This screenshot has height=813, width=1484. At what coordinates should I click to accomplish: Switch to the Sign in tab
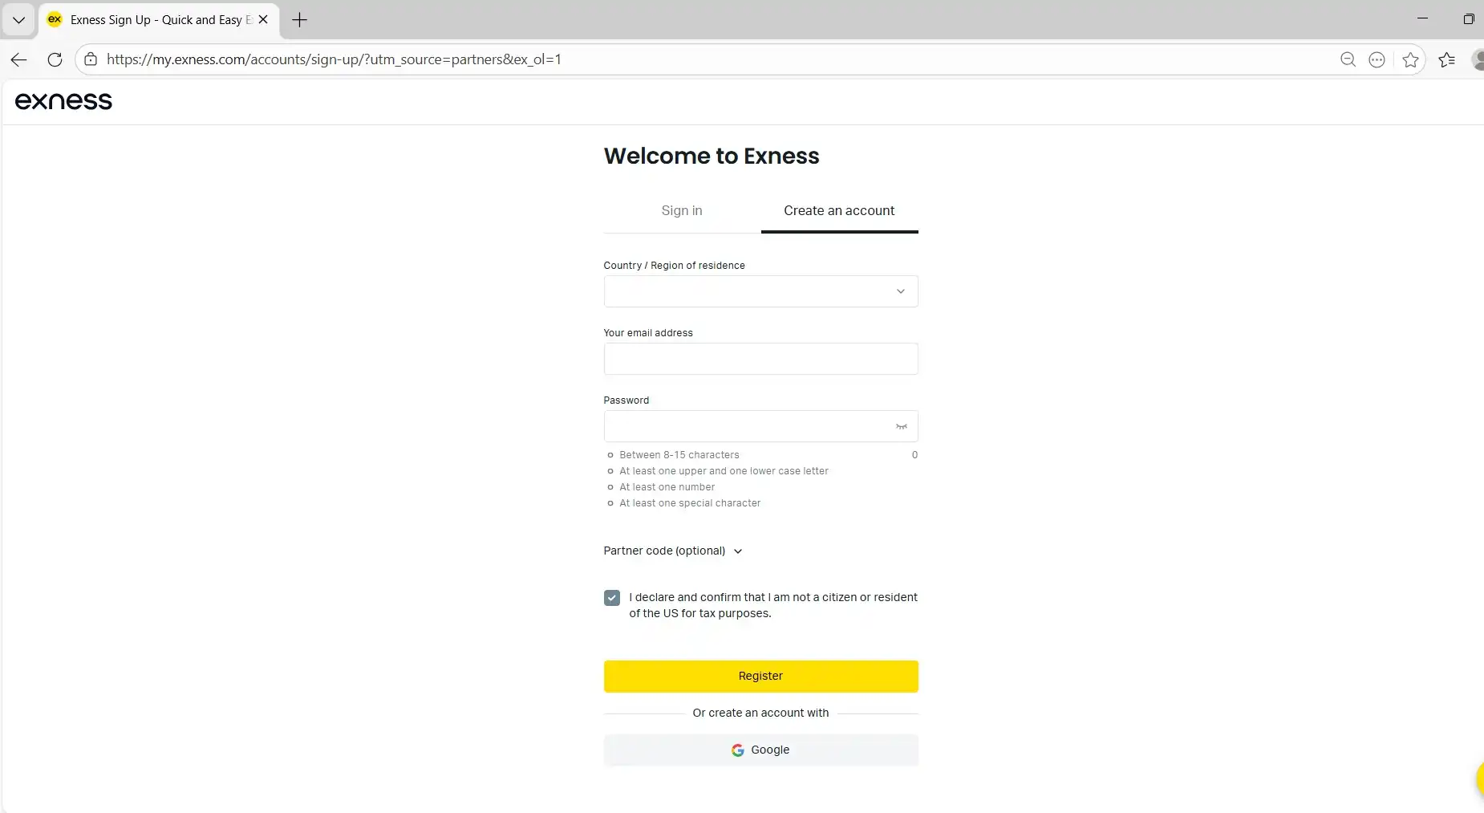[681, 210]
